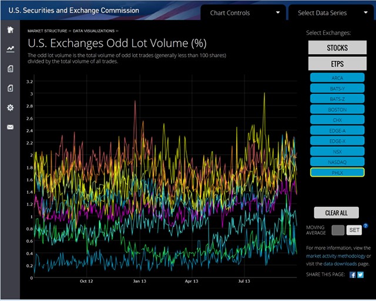Click the moving average input box
Screen dimensions: 376x301
click(x=338, y=230)
